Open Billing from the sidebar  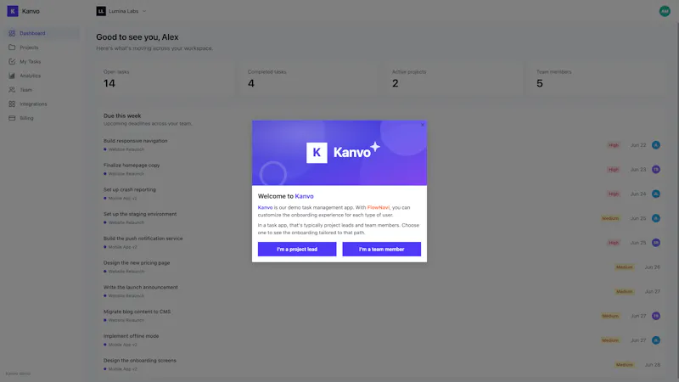[42, 118]
